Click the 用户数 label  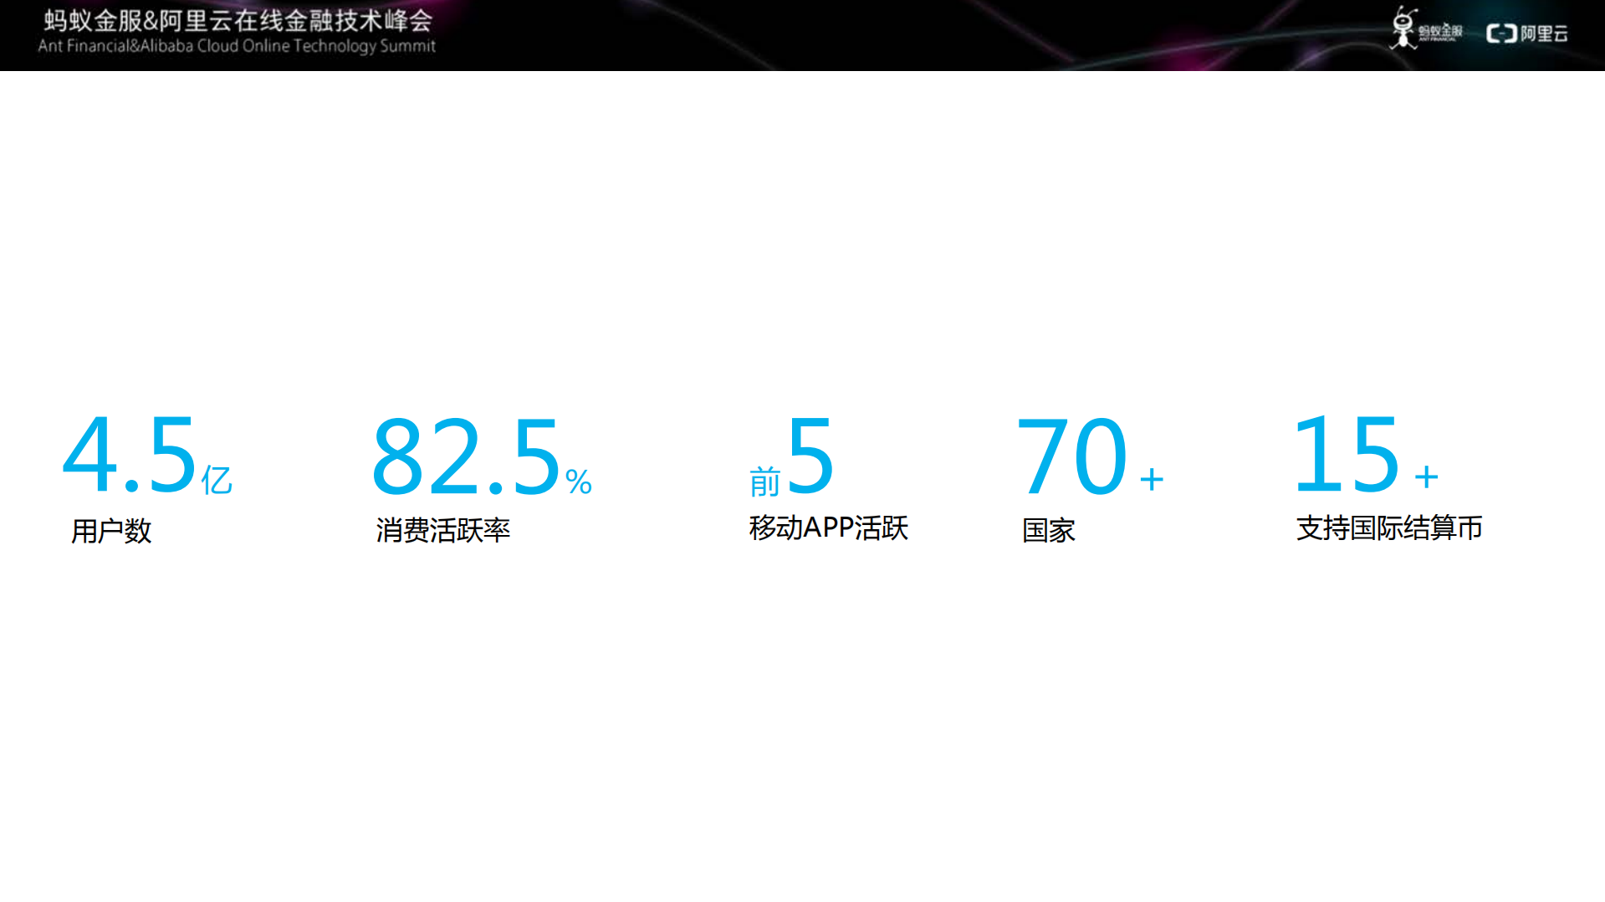pyautogui.click(x=111, y=531)
